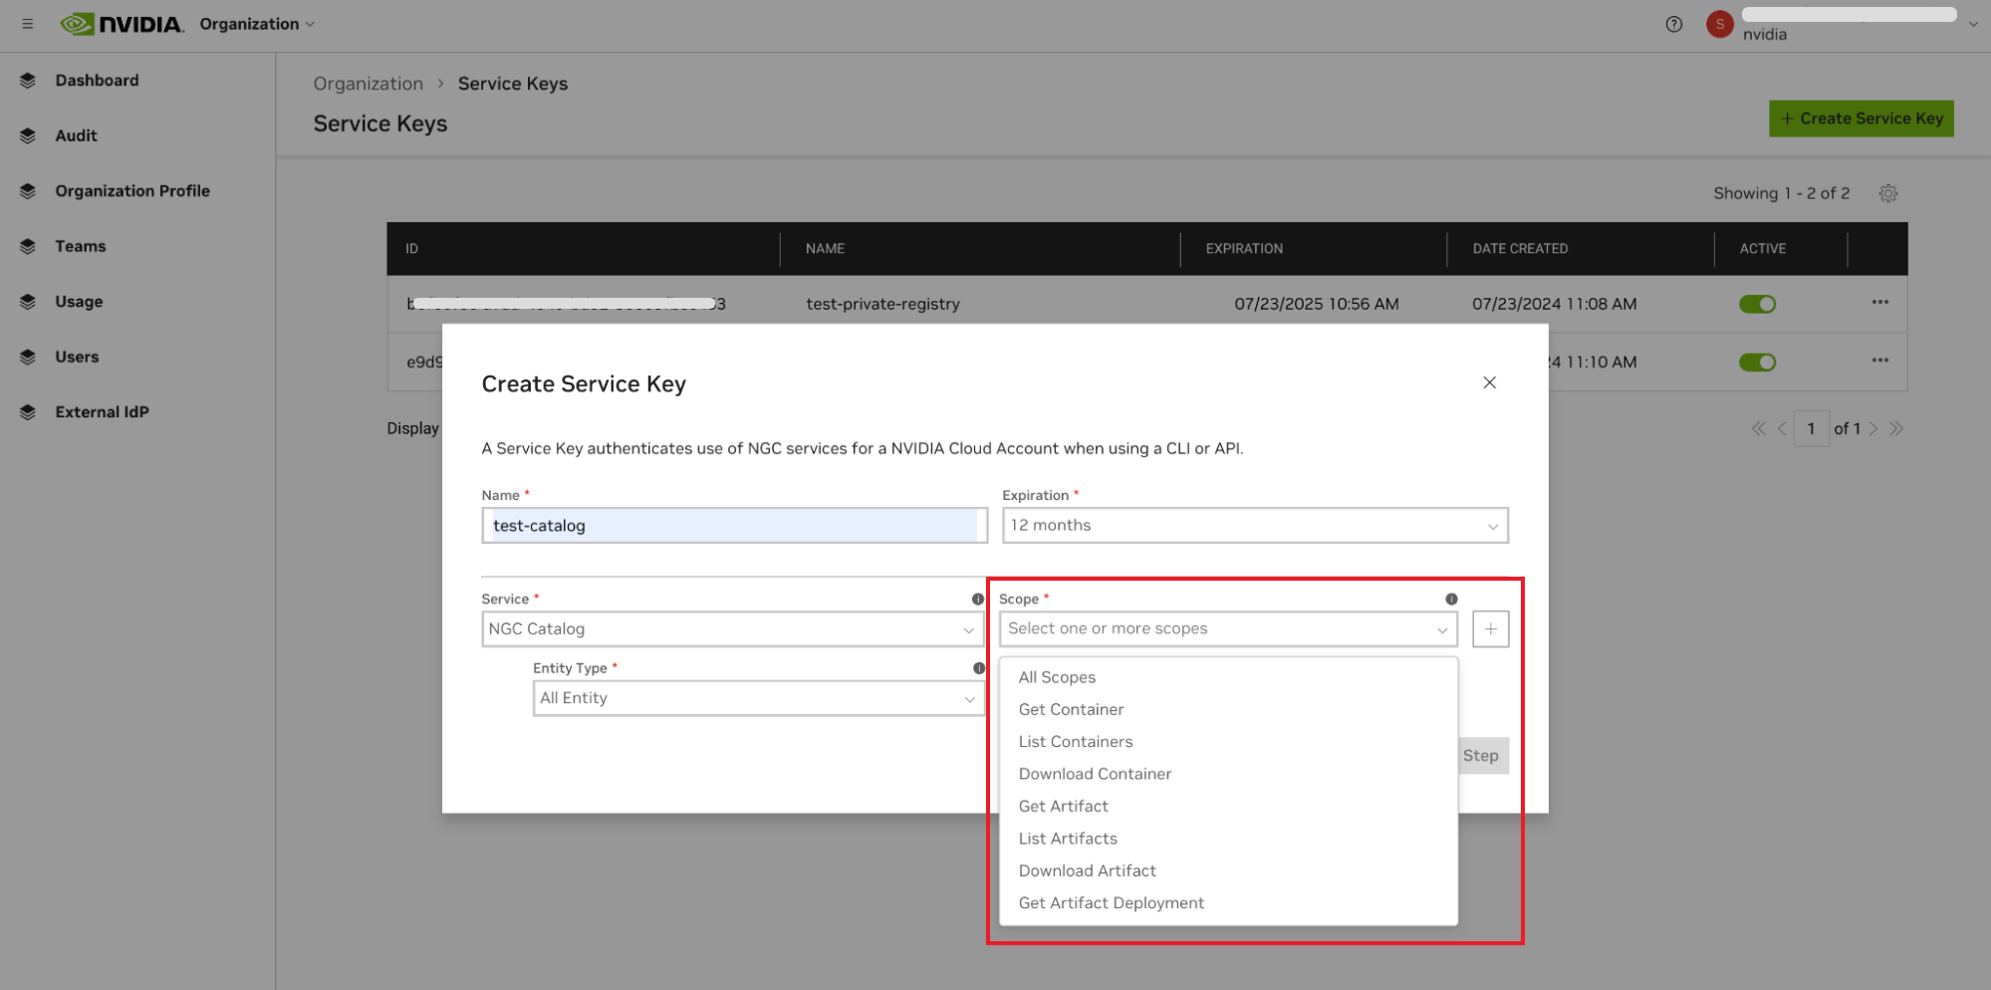Click the user avatar 'S' icon

coord(1720,24)
